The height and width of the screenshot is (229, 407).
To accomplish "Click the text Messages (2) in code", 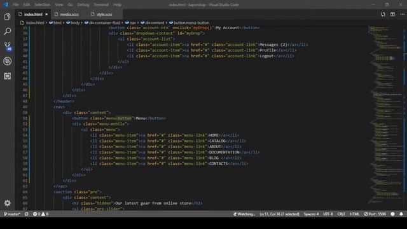I will point(273,45).
